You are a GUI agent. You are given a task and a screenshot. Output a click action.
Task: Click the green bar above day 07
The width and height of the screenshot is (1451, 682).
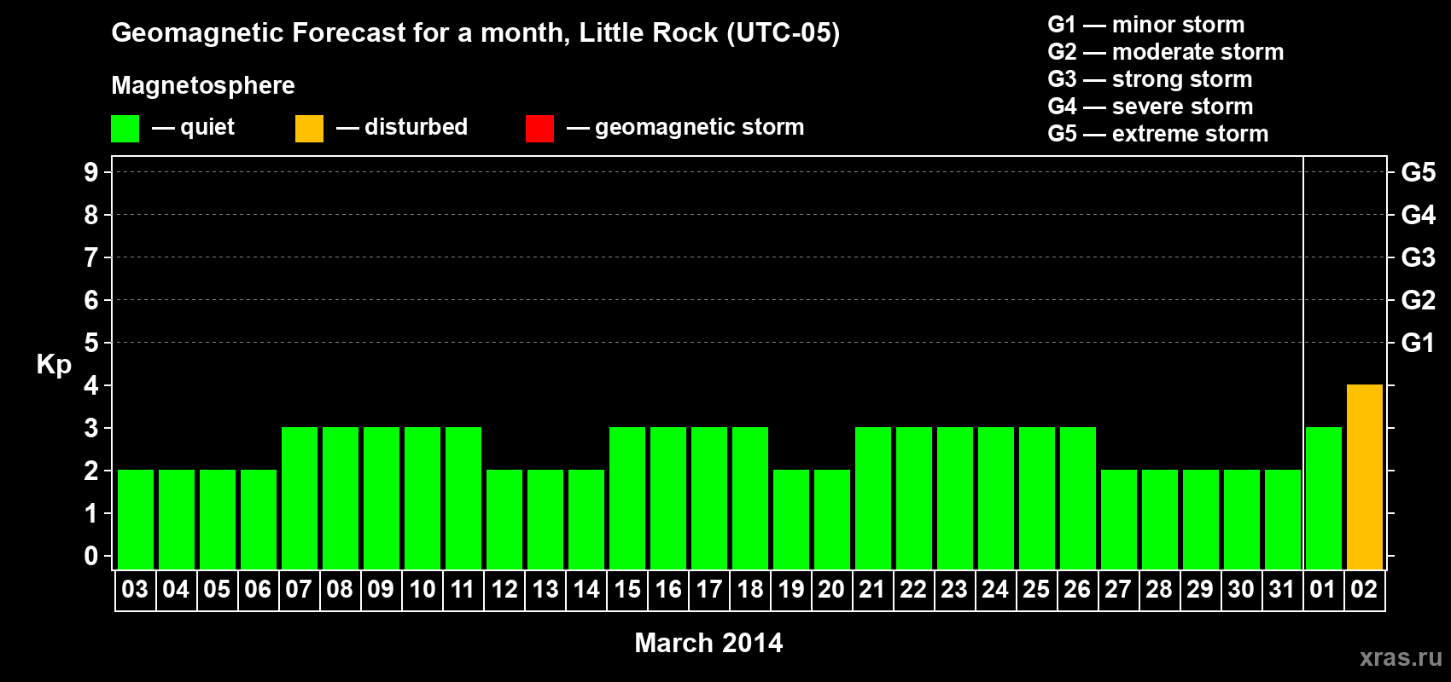click(x=299, y=499)
